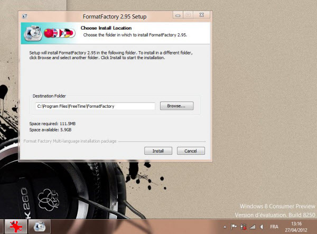Open Action Center flag icon

(234, 226)
